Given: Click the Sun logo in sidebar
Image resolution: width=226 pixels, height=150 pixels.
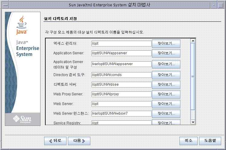Looking at the screenshot, I should click(x=22, y=119).
